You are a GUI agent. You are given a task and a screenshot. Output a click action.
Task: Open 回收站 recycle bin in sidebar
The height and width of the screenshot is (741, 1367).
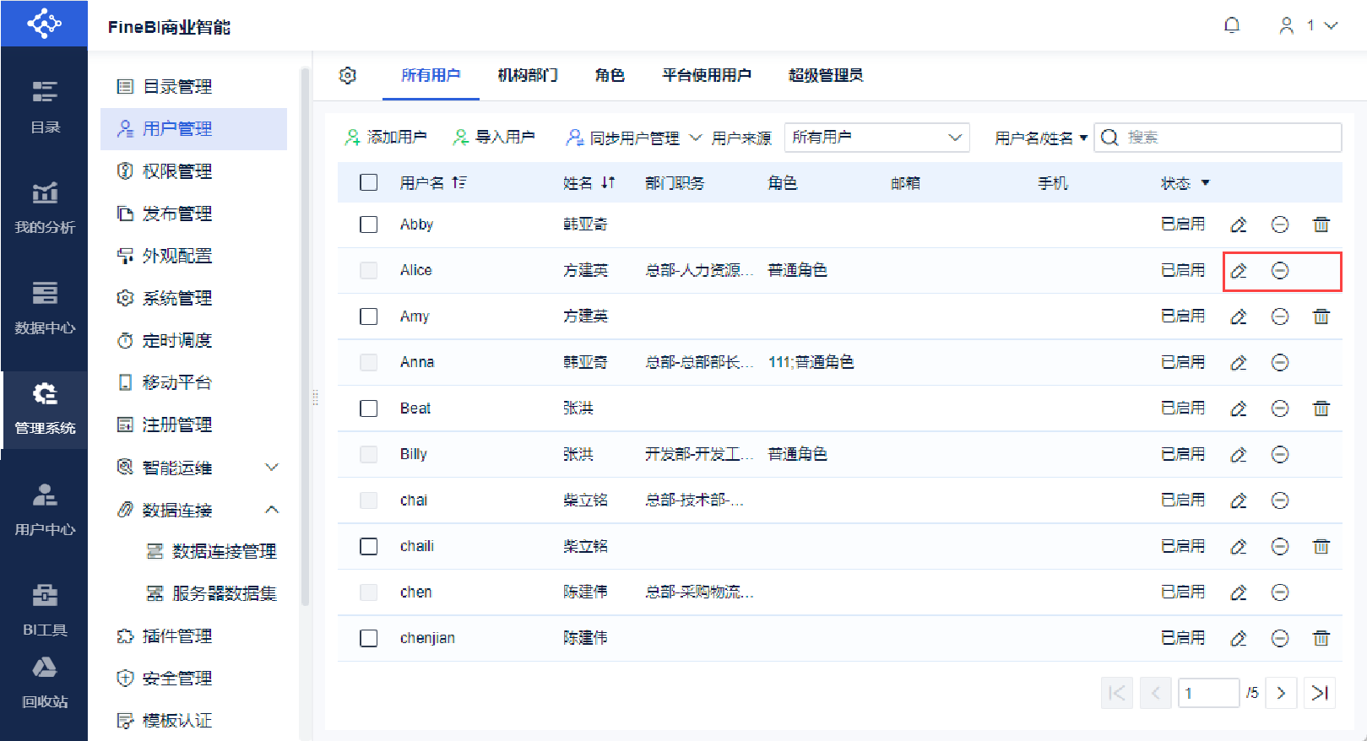(x=45, y=682)
